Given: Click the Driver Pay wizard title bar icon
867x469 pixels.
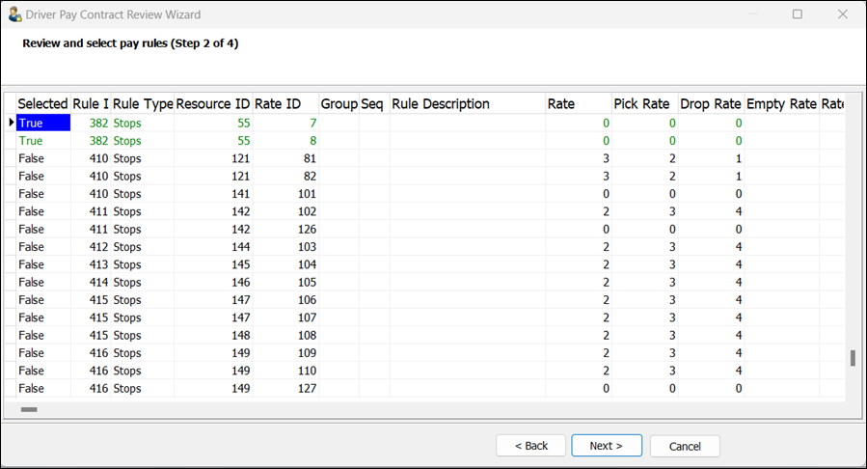Looking at the screenshot, I should 14,14.
